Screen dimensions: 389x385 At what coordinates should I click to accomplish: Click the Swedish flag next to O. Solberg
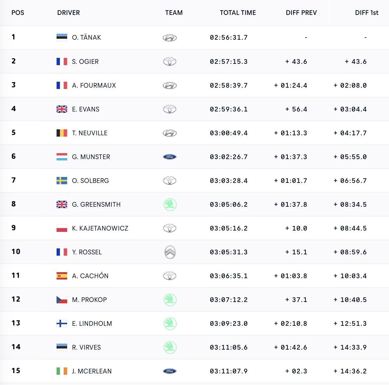point(62,181)
